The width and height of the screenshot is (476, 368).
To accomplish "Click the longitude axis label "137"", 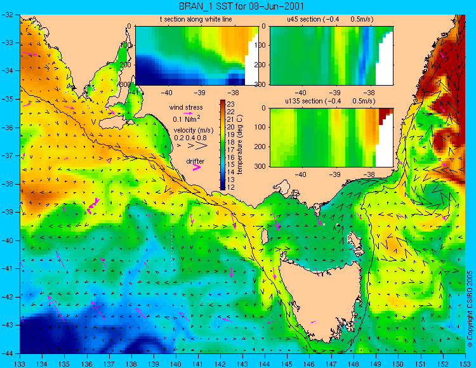I will tap(109, 364).
